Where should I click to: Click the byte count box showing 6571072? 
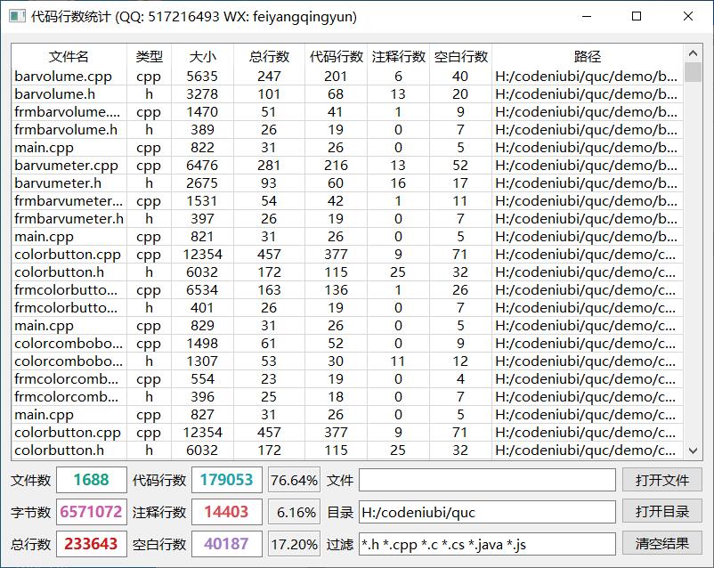click(x=91, y=512)
